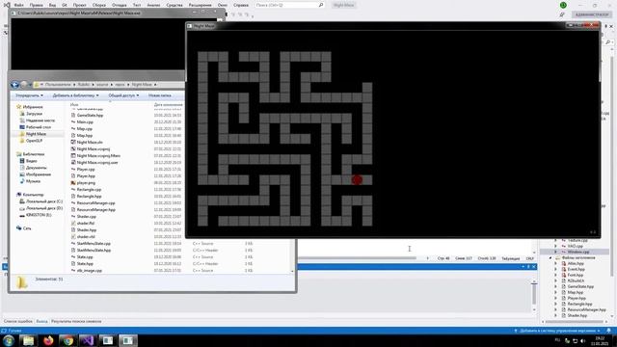This screenshot has height=347, width=617.
Task: Expand Font.hpp node in Solution Explorer
Action: pos(555,275)
